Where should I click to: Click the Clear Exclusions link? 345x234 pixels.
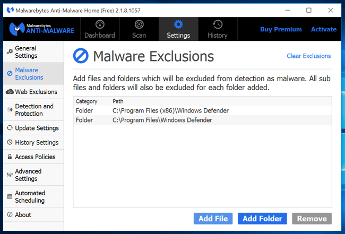click(309, 56)
